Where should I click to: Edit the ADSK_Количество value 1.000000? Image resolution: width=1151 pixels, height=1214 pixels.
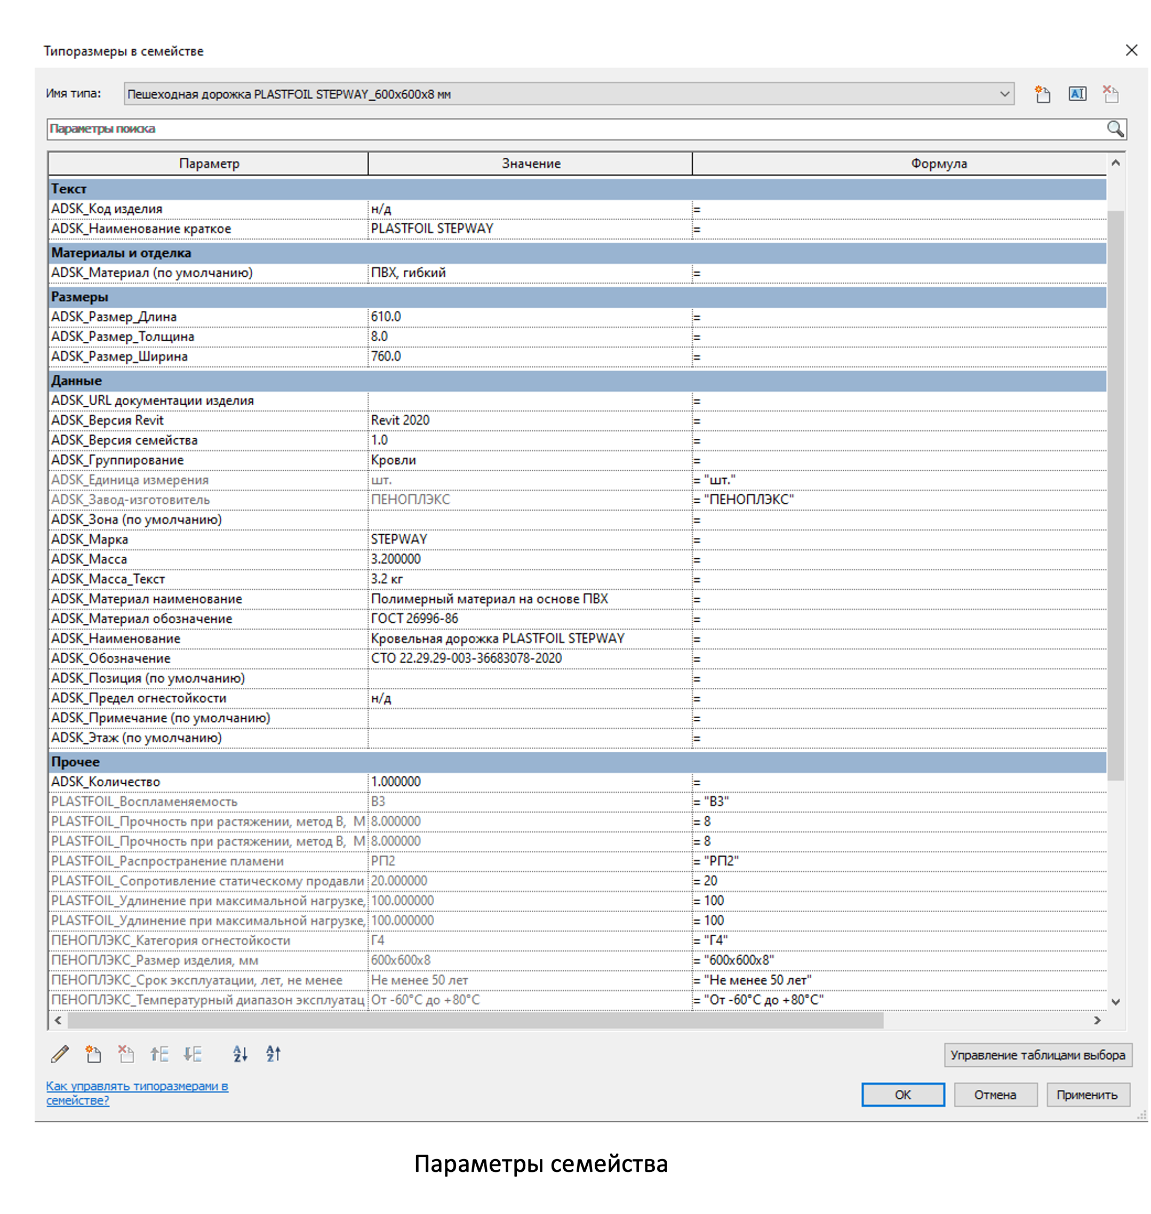530,782
